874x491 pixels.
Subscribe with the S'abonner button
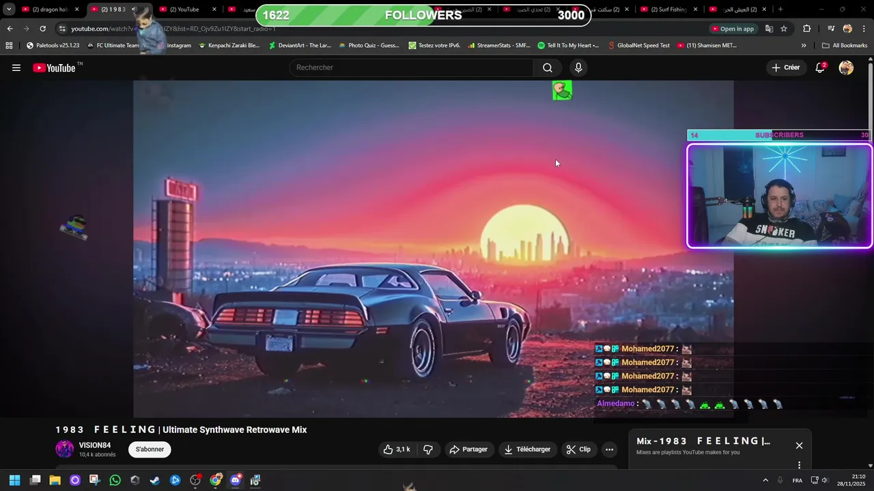pyautogui.click(x=150, y=449)
